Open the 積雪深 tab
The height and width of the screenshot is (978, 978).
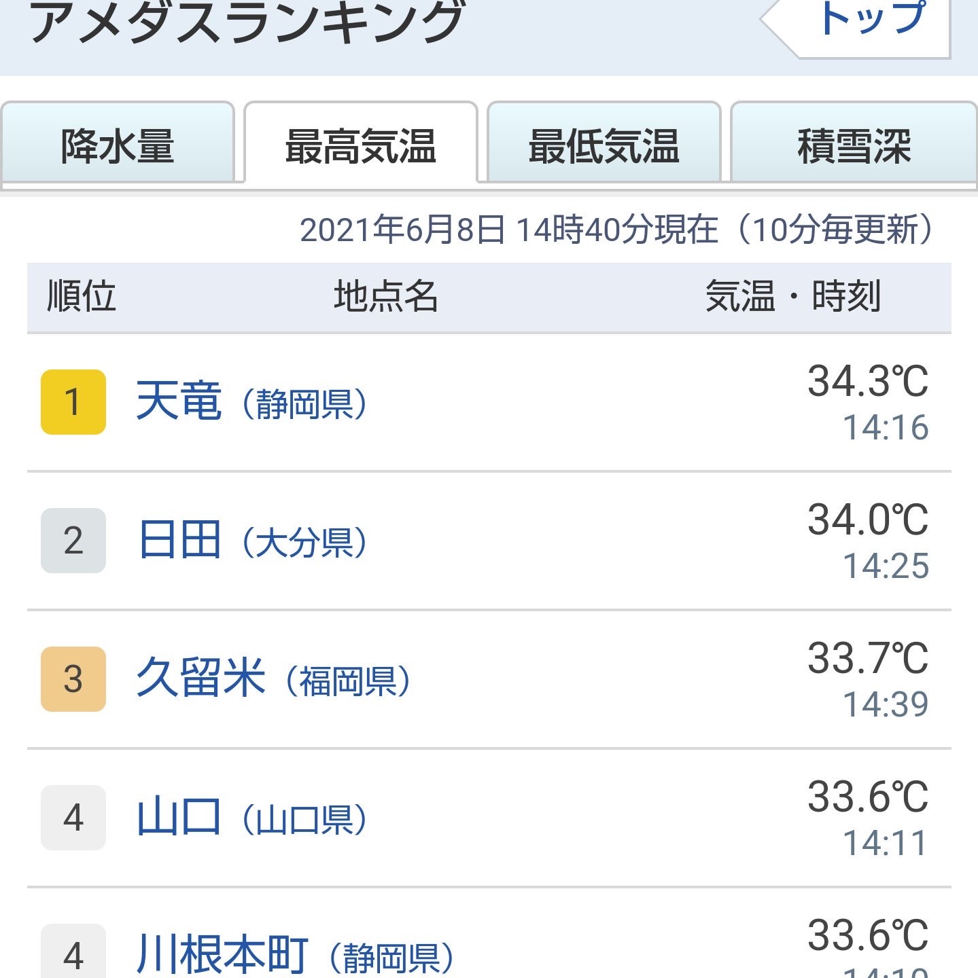click(853, 145)
